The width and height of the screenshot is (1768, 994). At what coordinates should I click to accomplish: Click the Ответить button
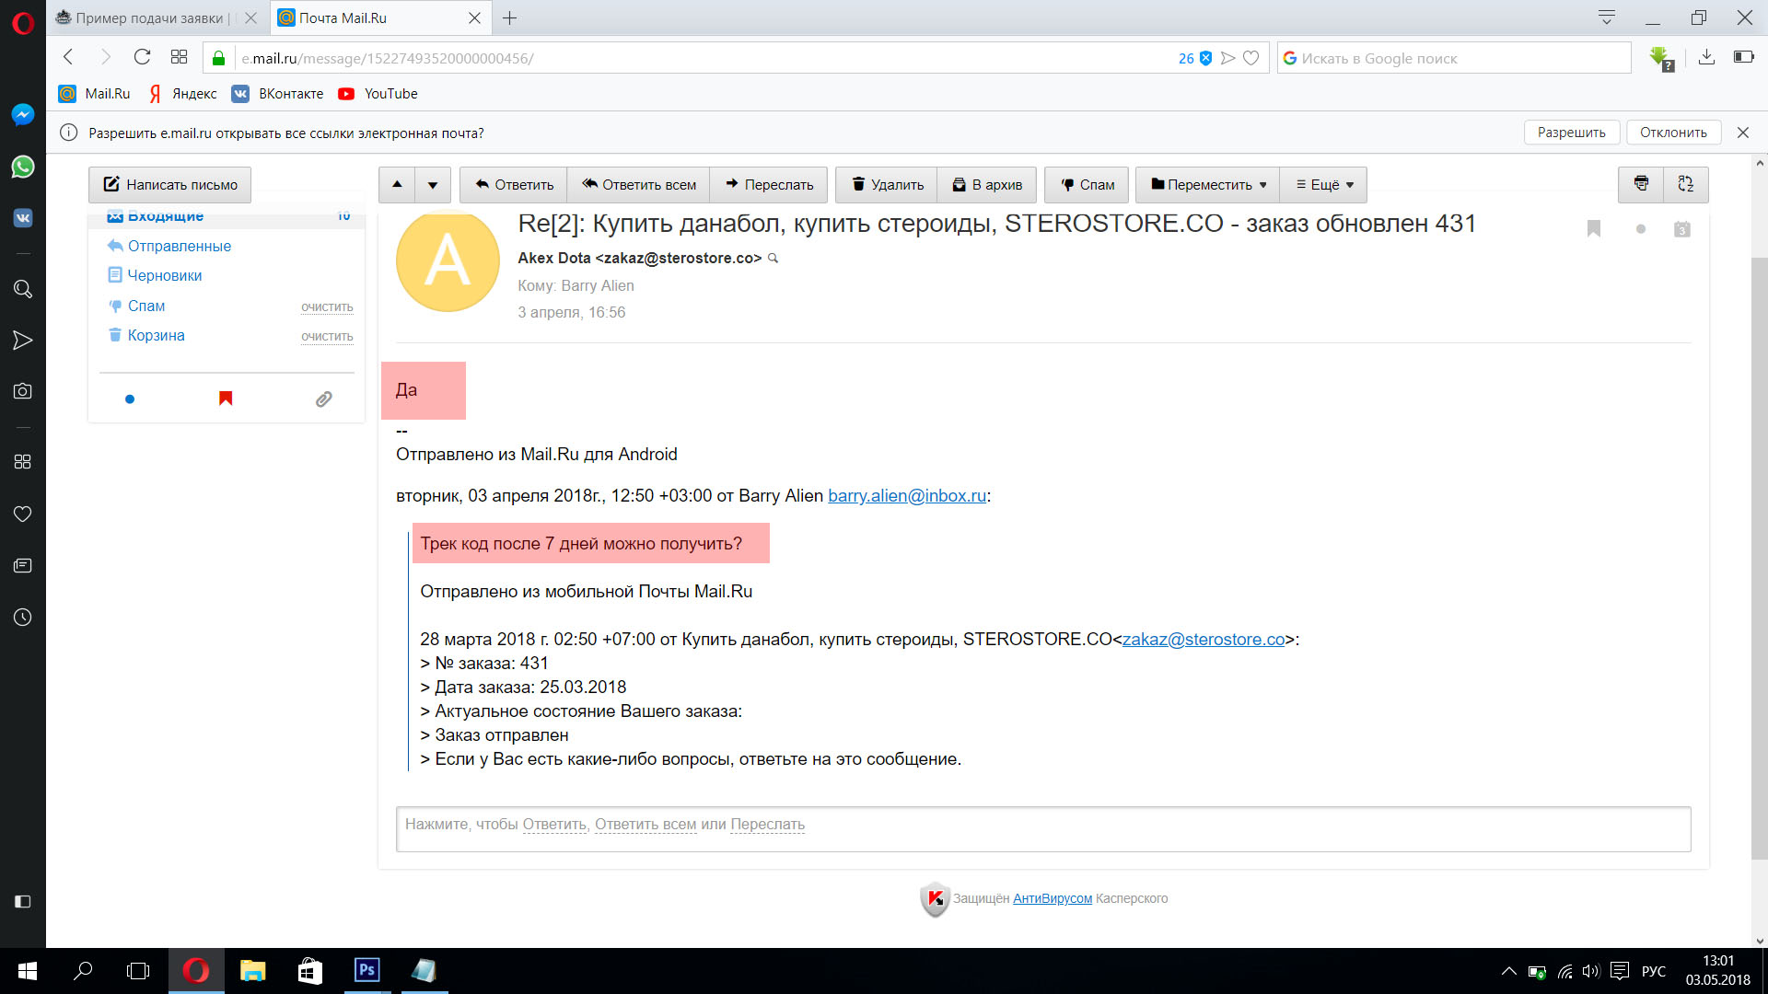click(514, 184)
